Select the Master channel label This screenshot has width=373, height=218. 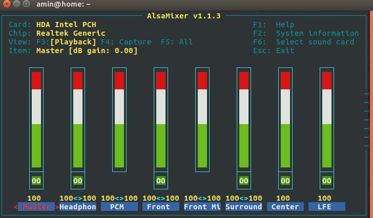coord(36,207)
